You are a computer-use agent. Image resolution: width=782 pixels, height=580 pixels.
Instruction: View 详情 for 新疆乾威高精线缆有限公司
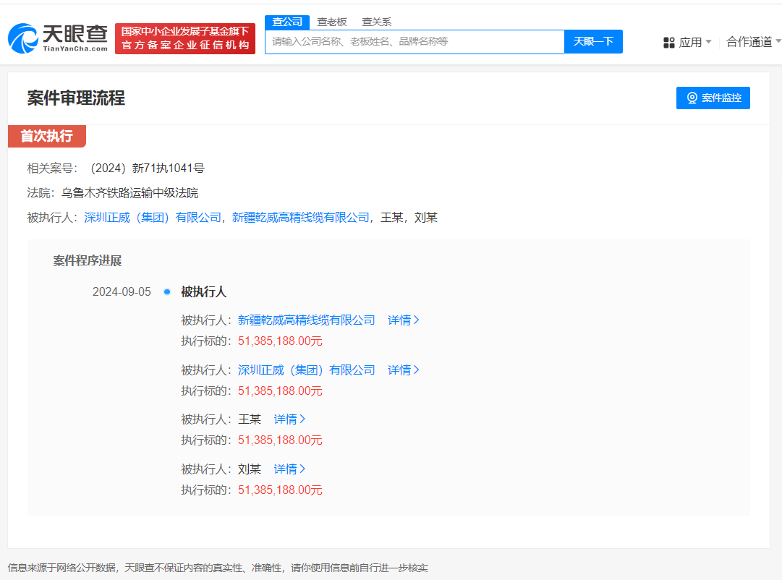[x=404, y=320]
